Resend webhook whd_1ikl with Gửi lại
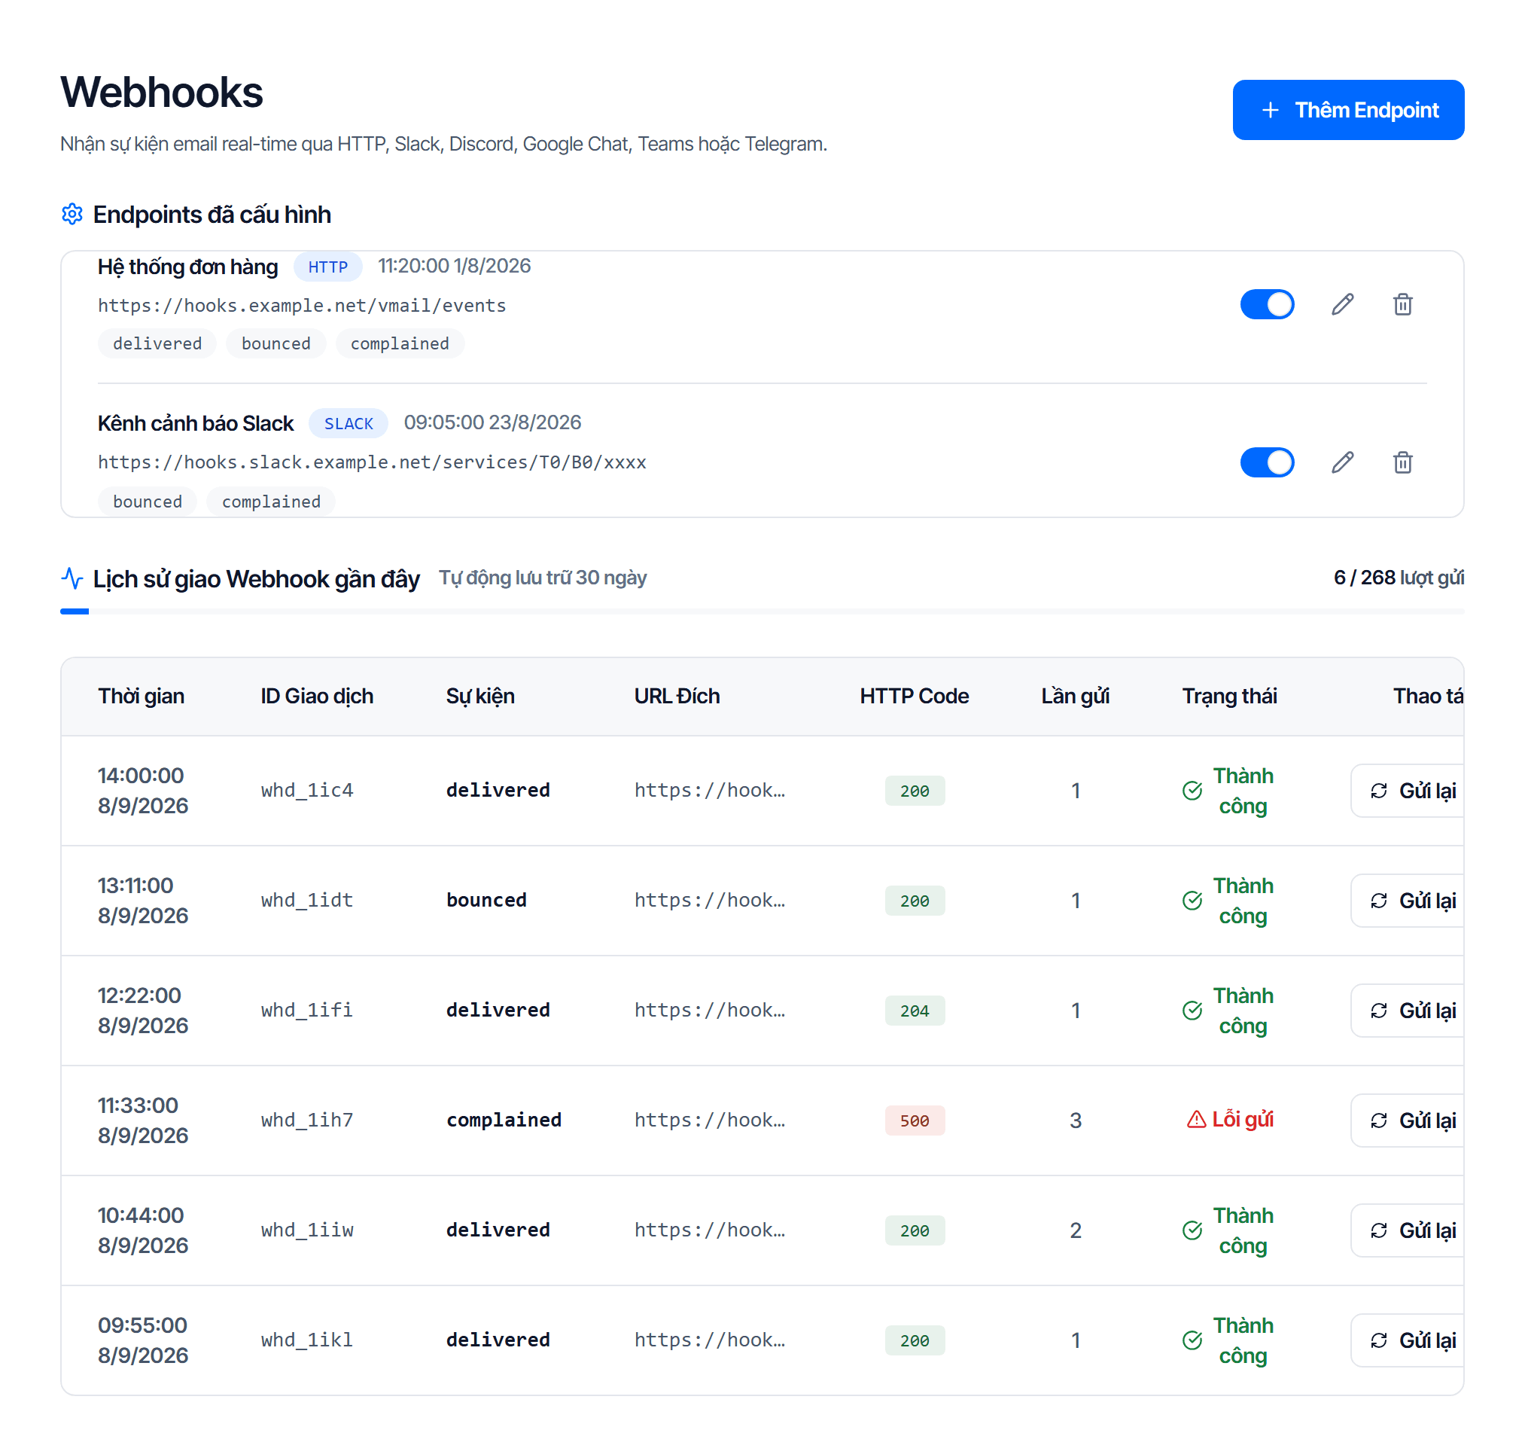 pos(1407,1340)
